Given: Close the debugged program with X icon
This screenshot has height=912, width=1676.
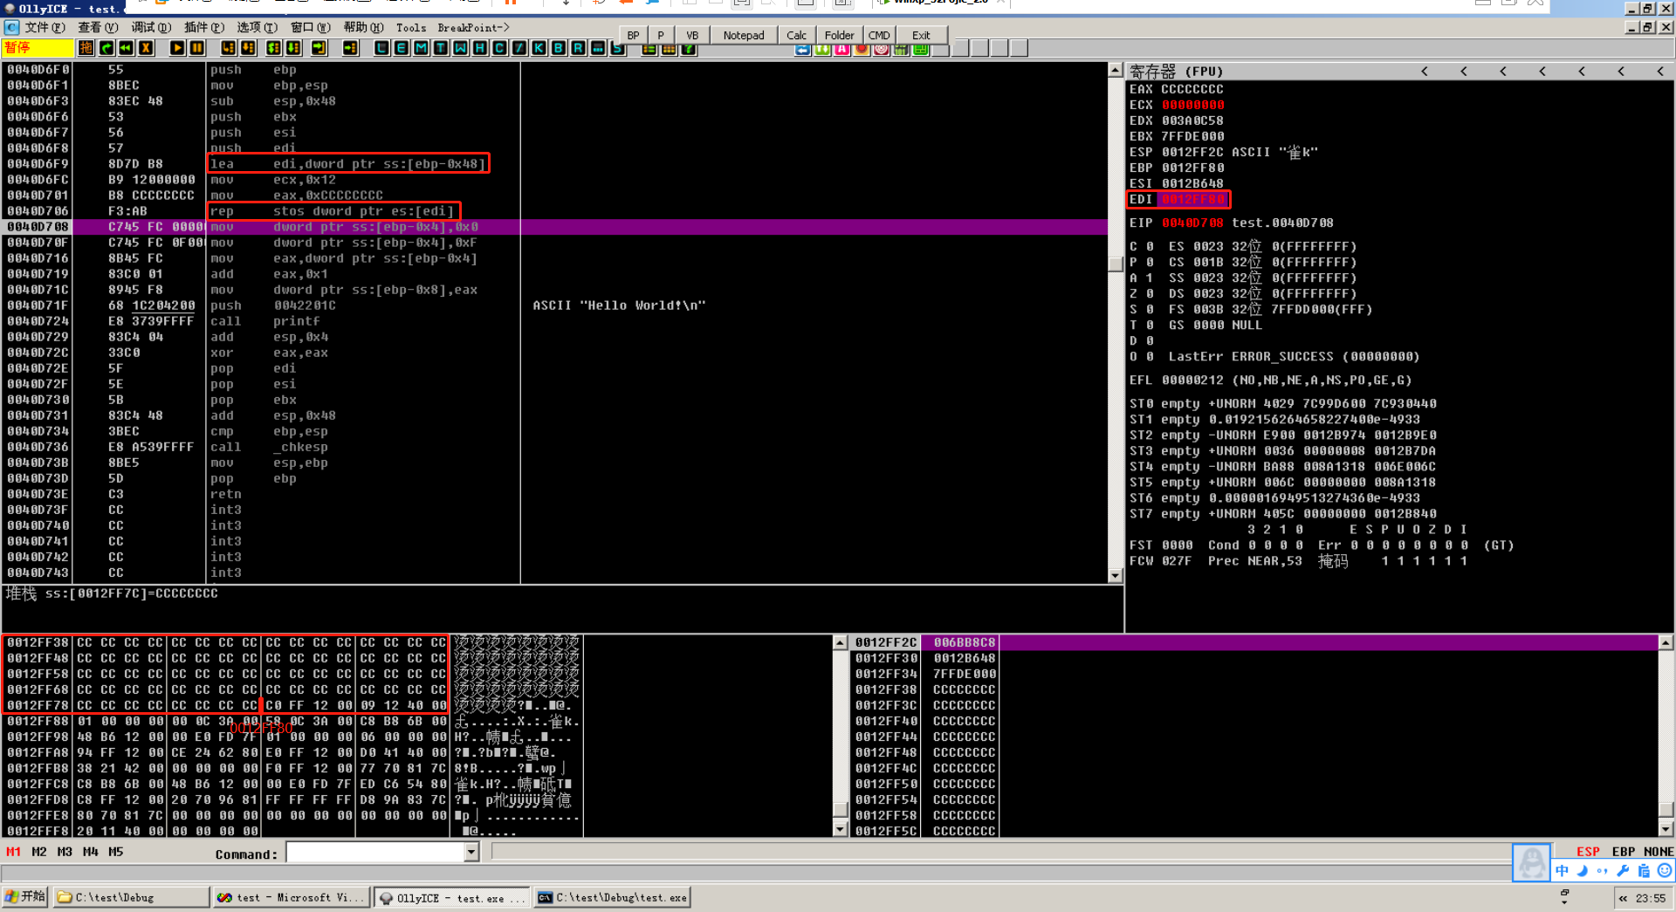Looking at the screenshot, I should 146,48.
